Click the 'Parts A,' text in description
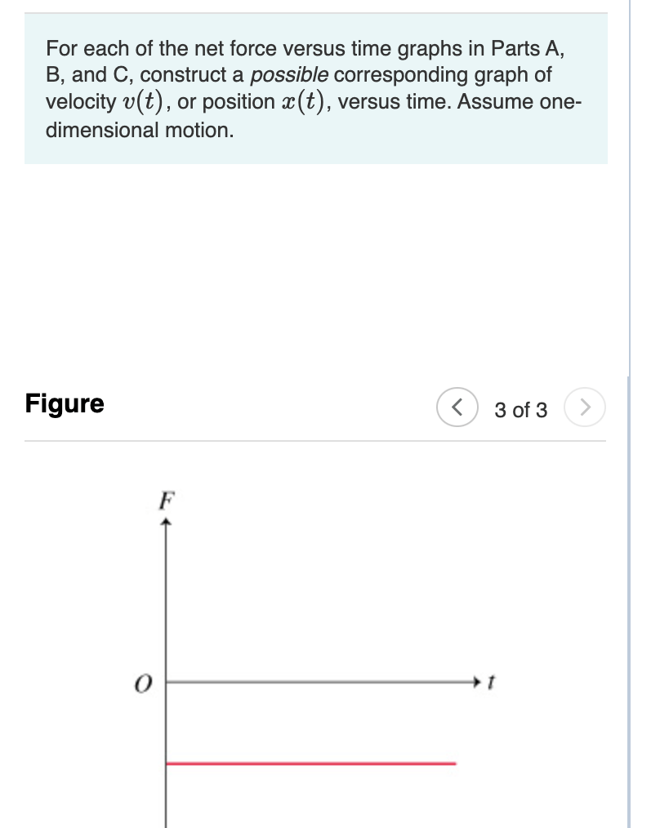This screenshot has width=660, height=828. point(528,48)
